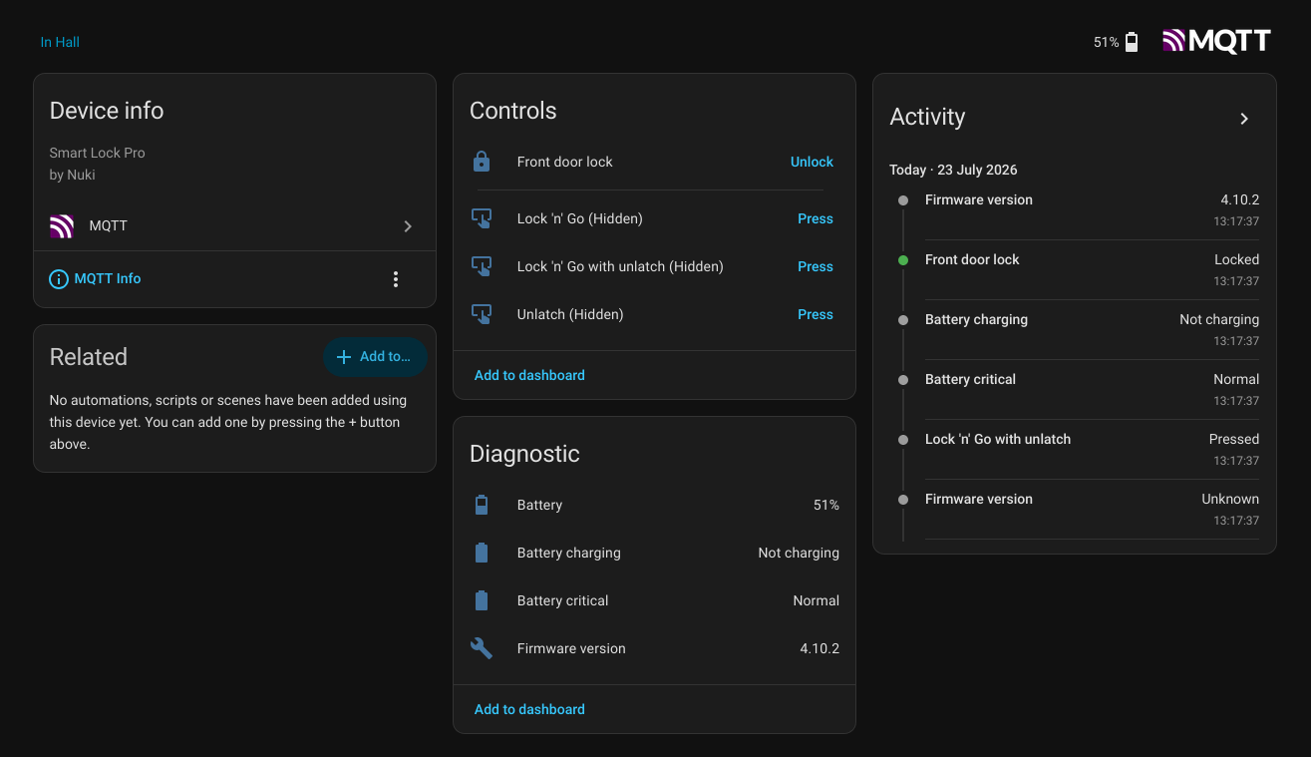Click the battery icon beside Battery charging in Diagnostic
The image size is (1311, 757).
[x=482, y=553]
